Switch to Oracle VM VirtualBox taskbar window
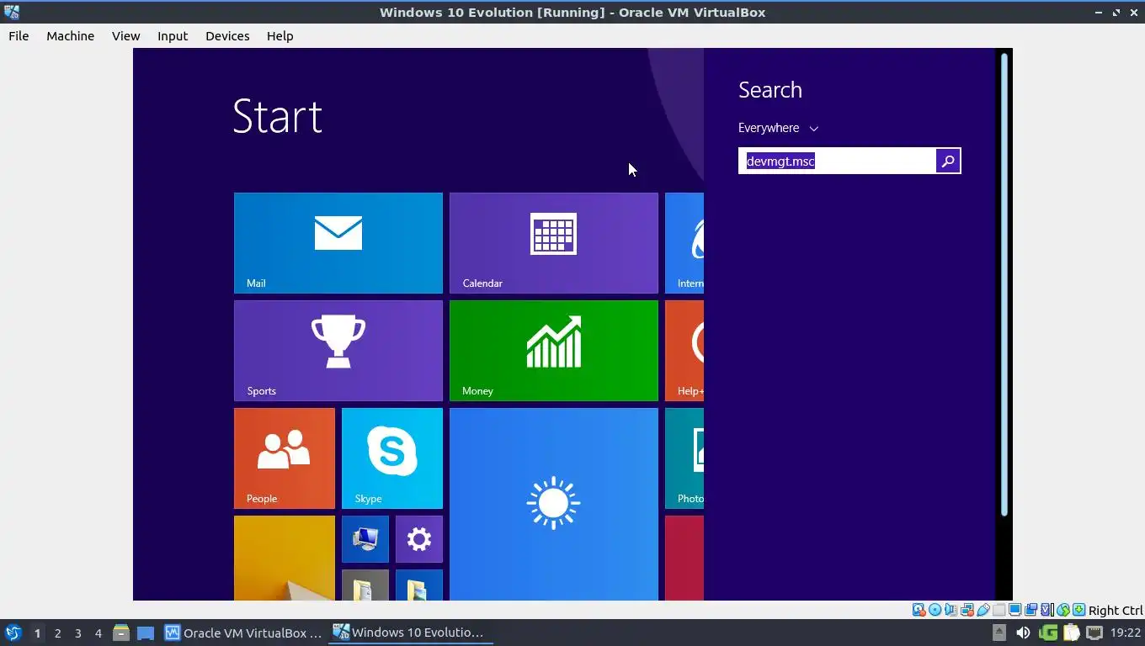Image resolution: width=1145 pixels, height=646 pixels. [x=243, y=633]
